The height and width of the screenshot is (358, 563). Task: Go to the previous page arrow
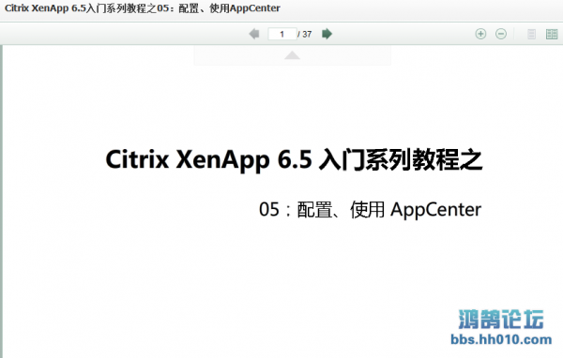254,34
